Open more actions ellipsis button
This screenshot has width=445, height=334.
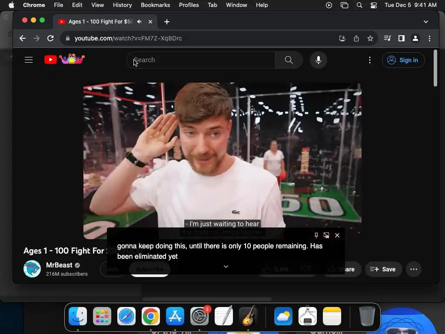pos(414,269)
